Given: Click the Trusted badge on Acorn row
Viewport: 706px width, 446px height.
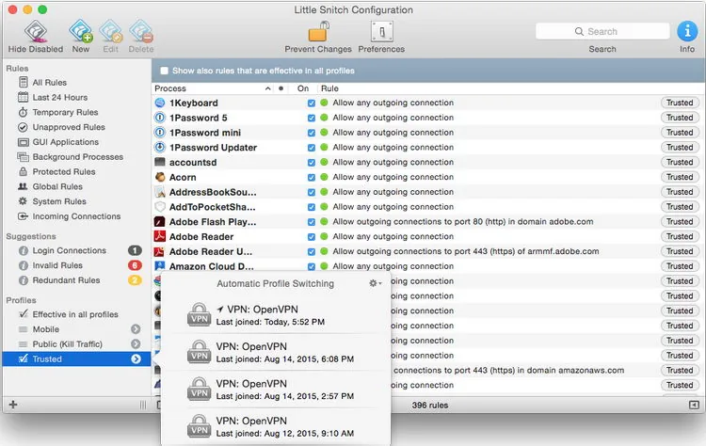Looking at the screenshot, I should pos(680,177).
